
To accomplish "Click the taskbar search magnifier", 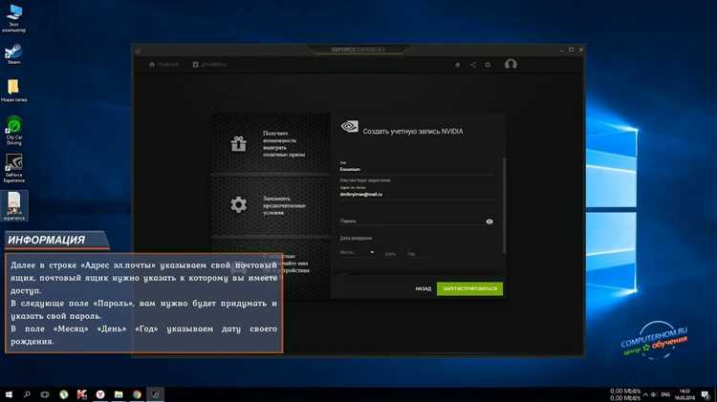I will point(27,394).
